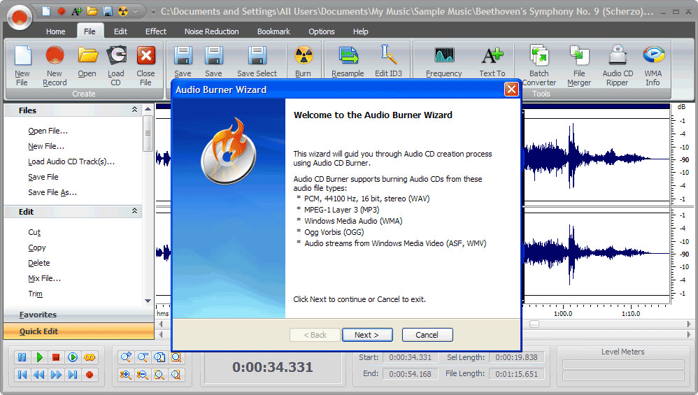The image size is (698, 395).
Task: Click New File... in Files panel
Action: [46, 146]
